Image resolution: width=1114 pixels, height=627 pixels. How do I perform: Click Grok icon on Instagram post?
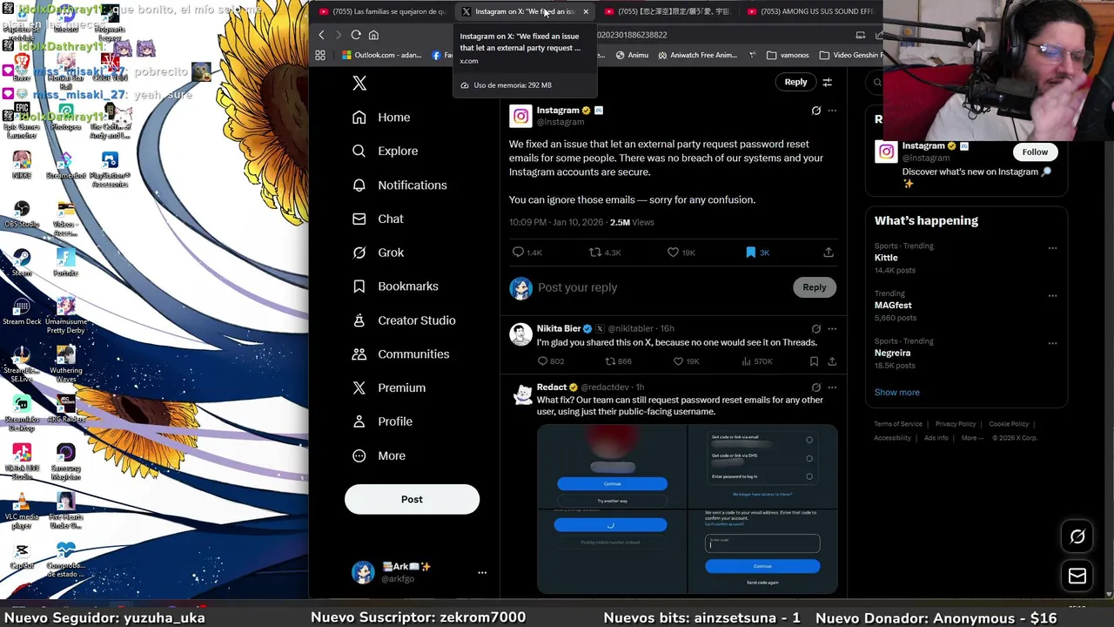pos(815,111)
